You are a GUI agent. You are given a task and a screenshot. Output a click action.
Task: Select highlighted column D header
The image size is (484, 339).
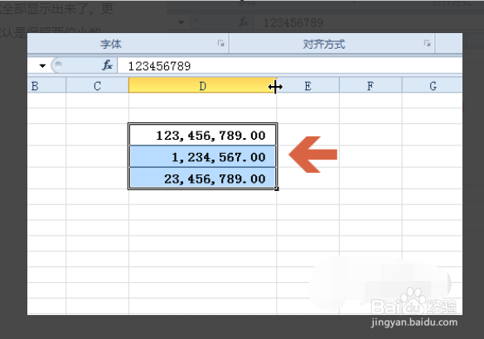(202, 86)
